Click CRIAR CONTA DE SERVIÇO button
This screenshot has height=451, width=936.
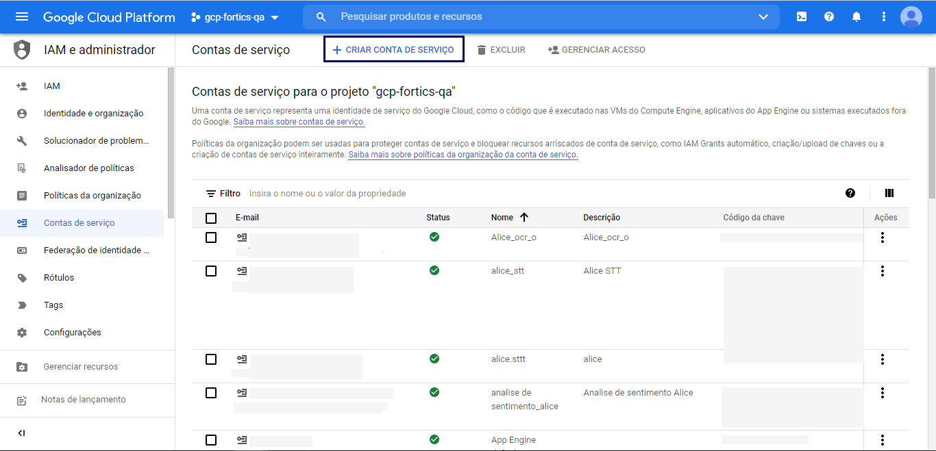point(394,49)
